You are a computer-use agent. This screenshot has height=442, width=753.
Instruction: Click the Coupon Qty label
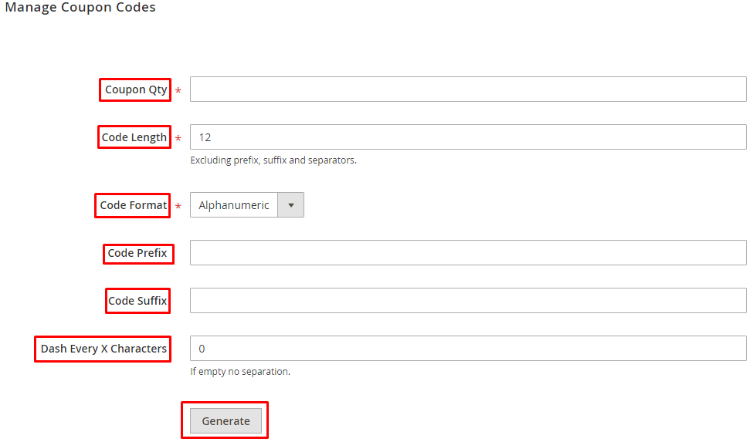pos(136,89)
